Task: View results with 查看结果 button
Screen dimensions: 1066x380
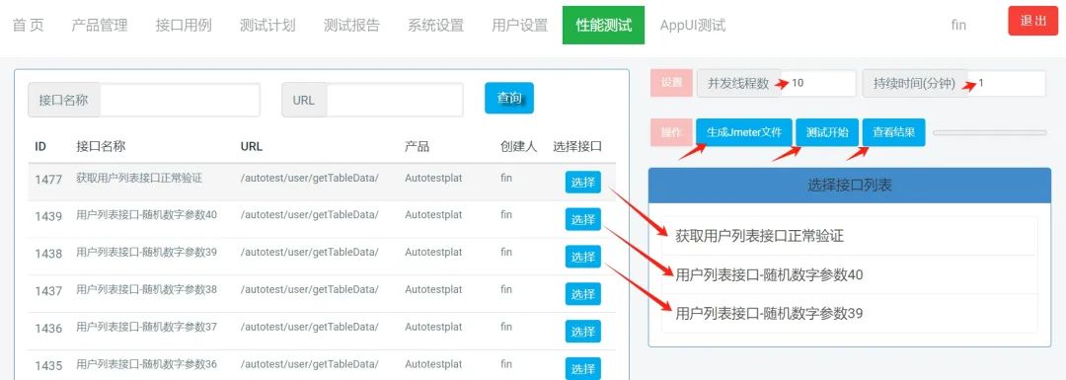Action: 894,132
